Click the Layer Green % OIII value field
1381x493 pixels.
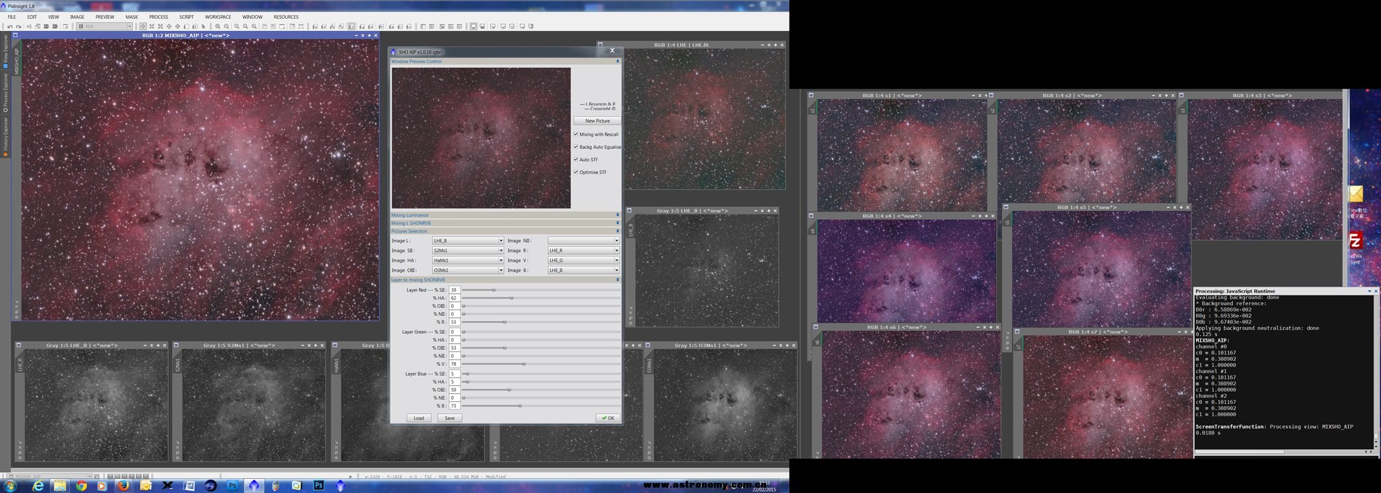pyautogui.click(x=454, y=348)
